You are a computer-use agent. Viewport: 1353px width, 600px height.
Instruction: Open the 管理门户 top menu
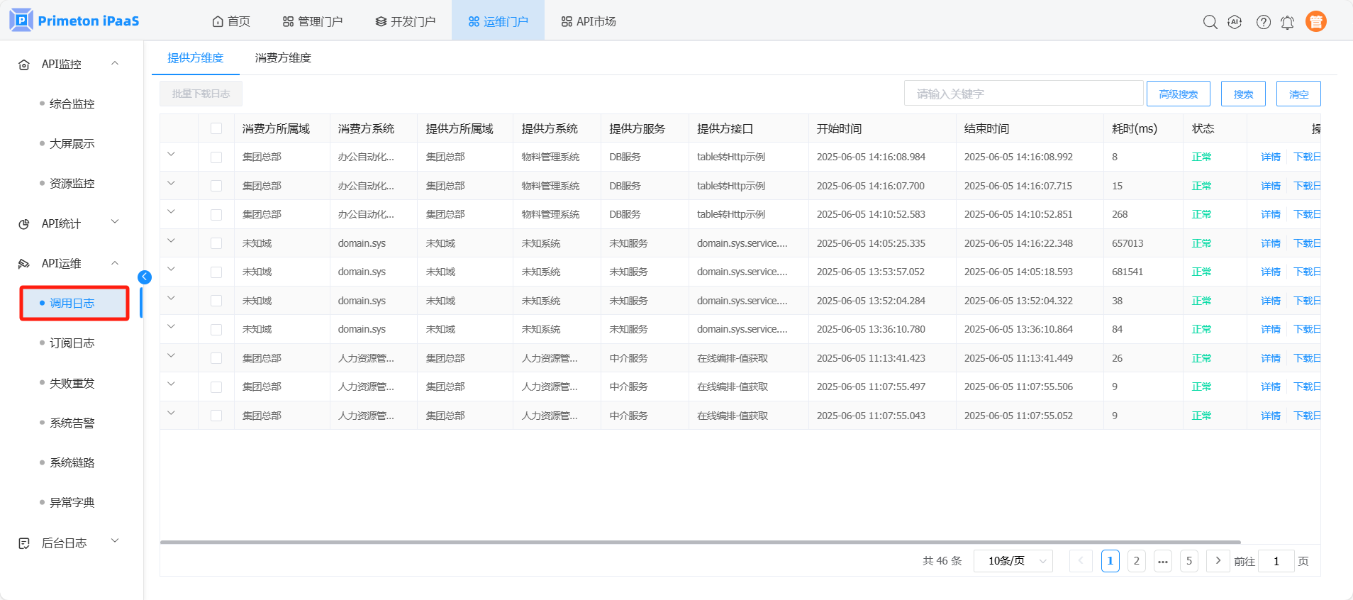coord(313,21)
